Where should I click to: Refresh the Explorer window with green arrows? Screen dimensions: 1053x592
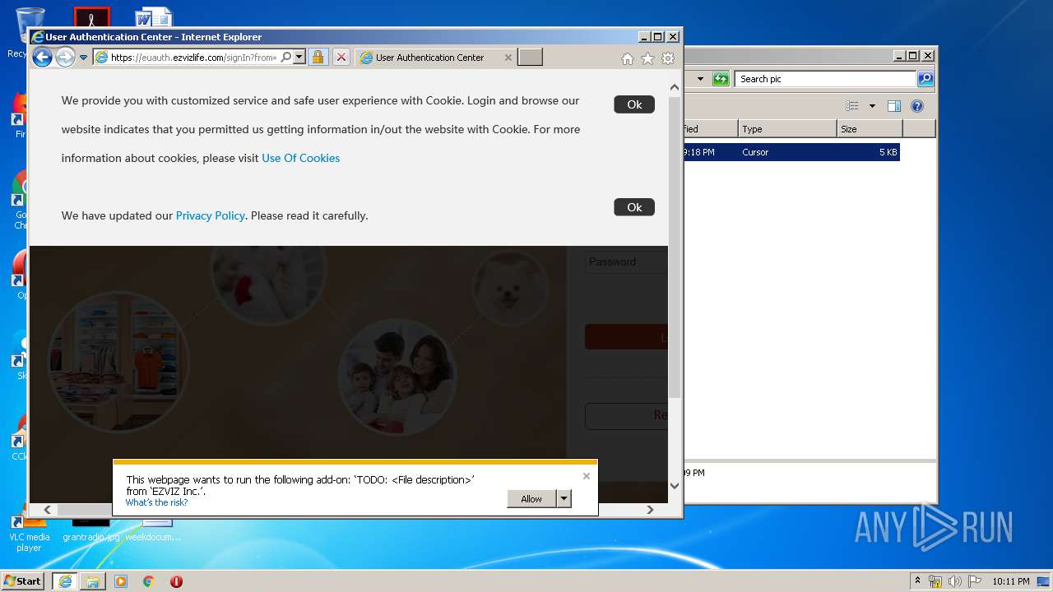[x=721, y=79]
